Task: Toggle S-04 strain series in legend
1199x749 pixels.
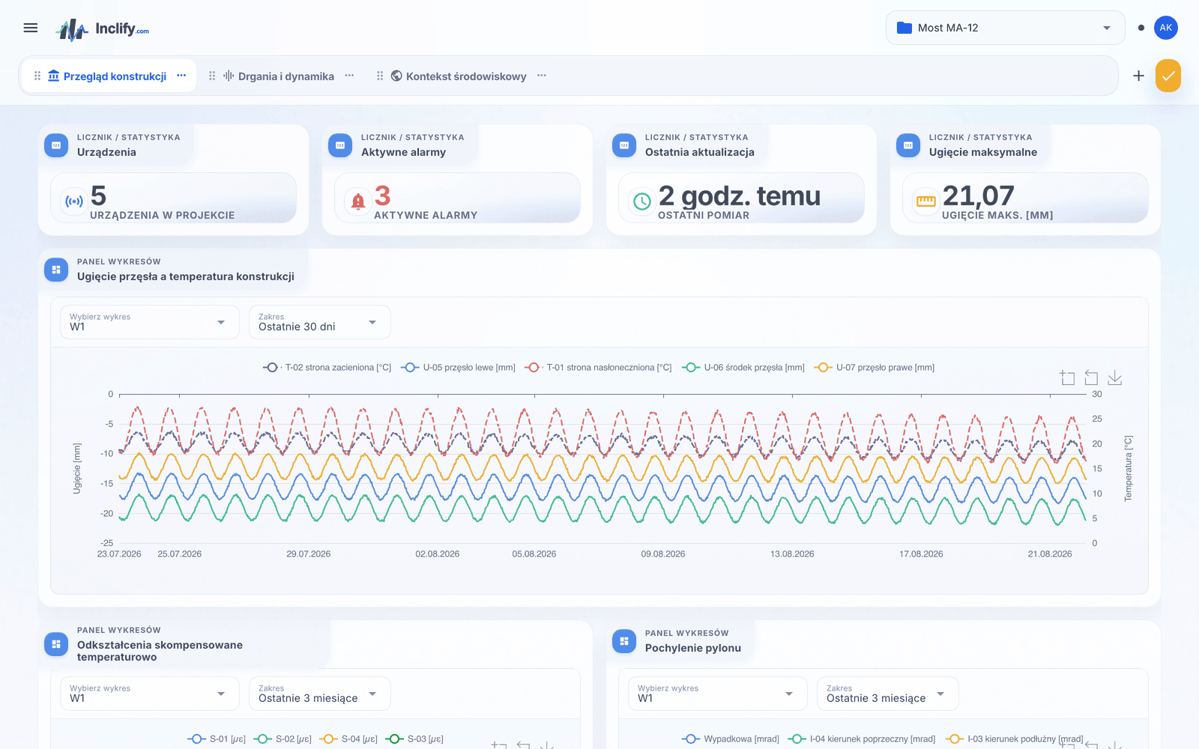Action: pos(348,739)
